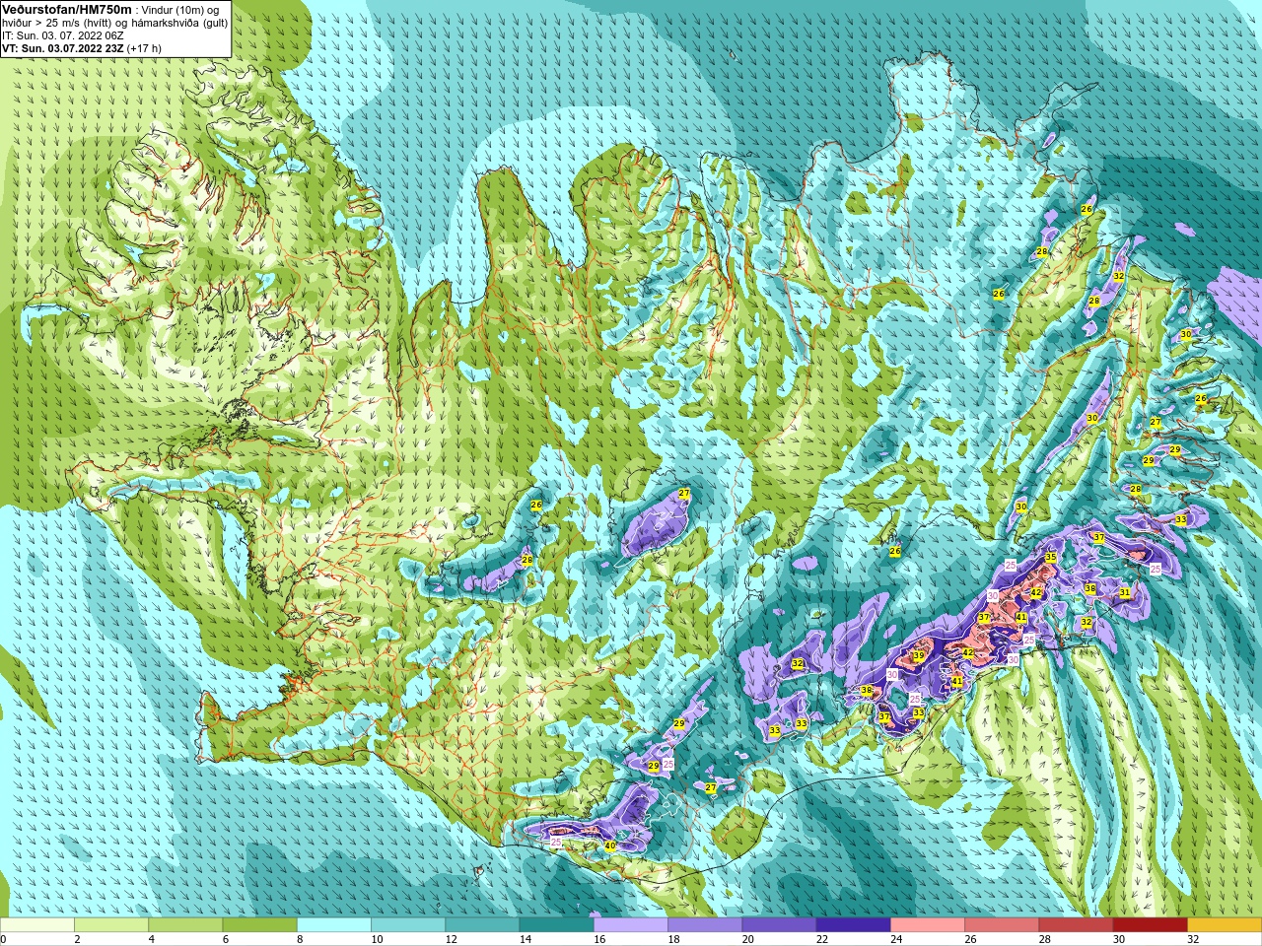Click the 20–22 m/s violet legend swatch

(x=779, y=925)
